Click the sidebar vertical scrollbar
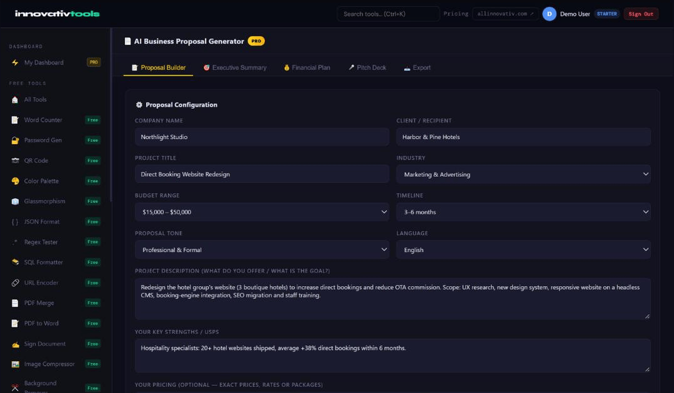The width and height of the screenshot is (674, 393). pyautogui.click(x=111, y=115)
